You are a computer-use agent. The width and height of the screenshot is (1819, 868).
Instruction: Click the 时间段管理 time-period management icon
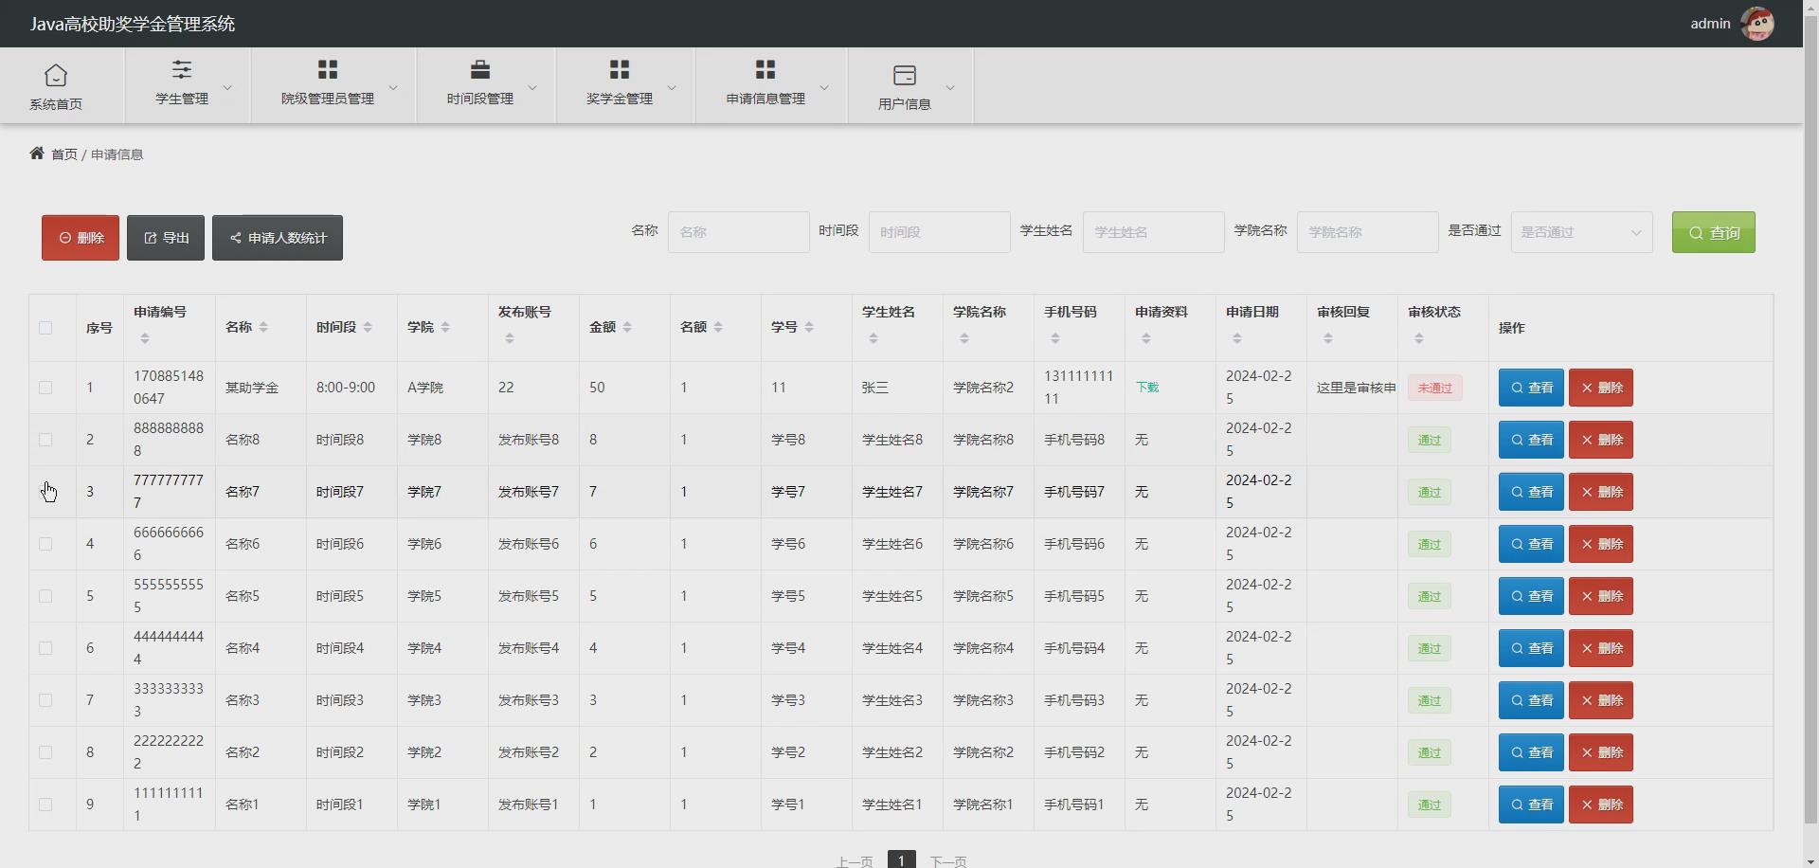(x=480, y=71)
